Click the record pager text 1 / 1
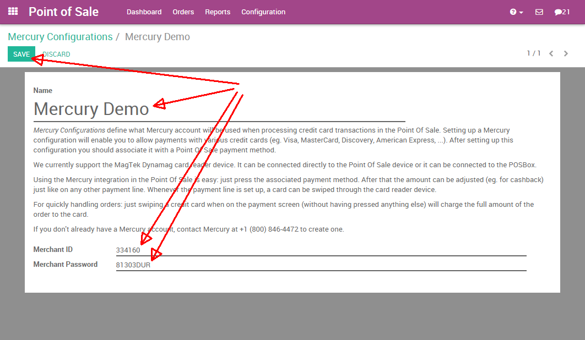Image resolution: width=585 pixels, height=340 pixels. (x=534, y=53)
